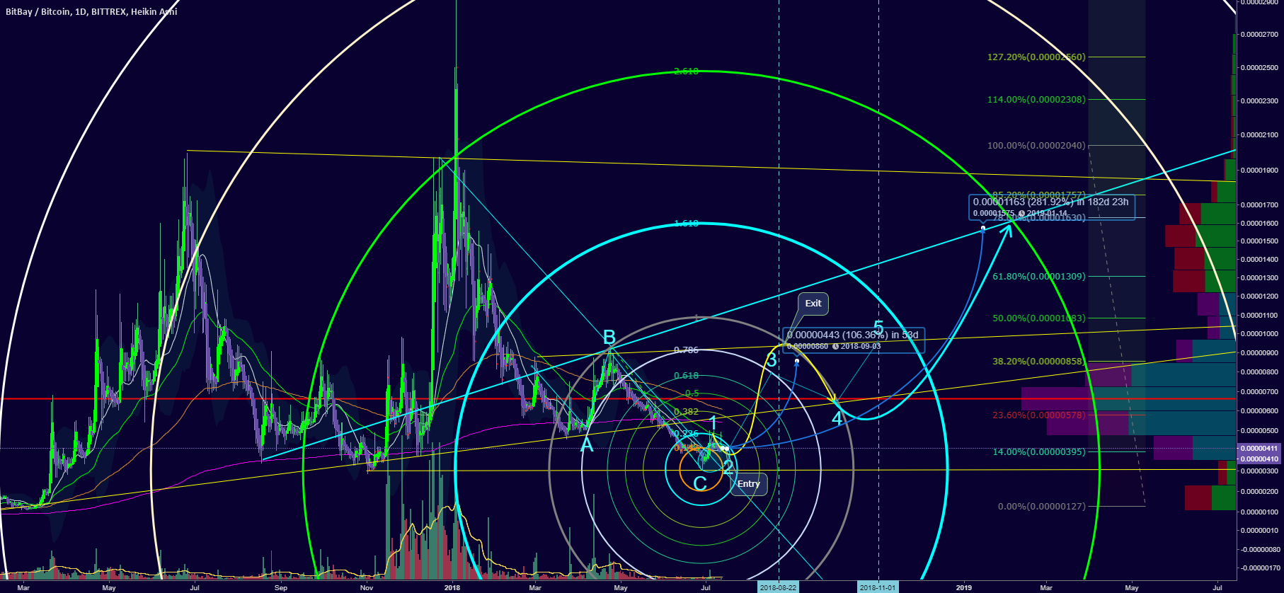Select the wave label A
1284x593 pixels.
[x=587, y=445]
